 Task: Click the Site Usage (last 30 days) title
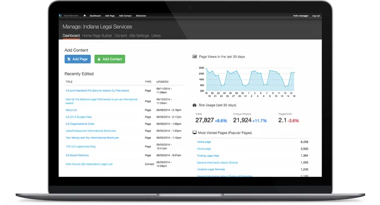coord(217,105)
